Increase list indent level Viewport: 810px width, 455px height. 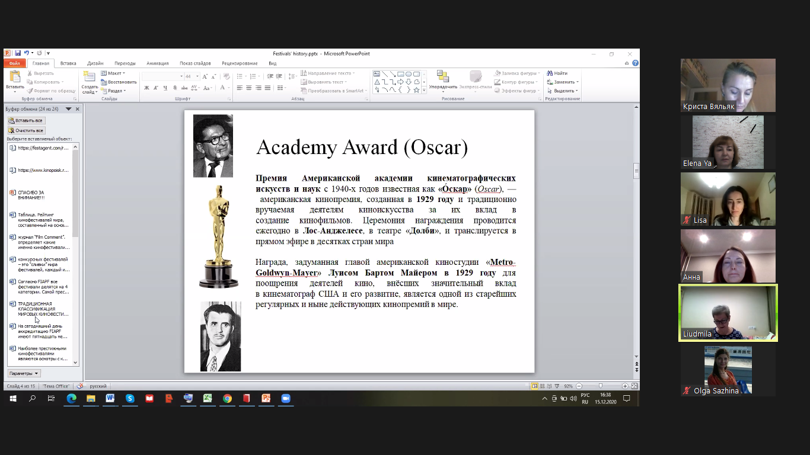pyautogui.click(x=279, y=76)
